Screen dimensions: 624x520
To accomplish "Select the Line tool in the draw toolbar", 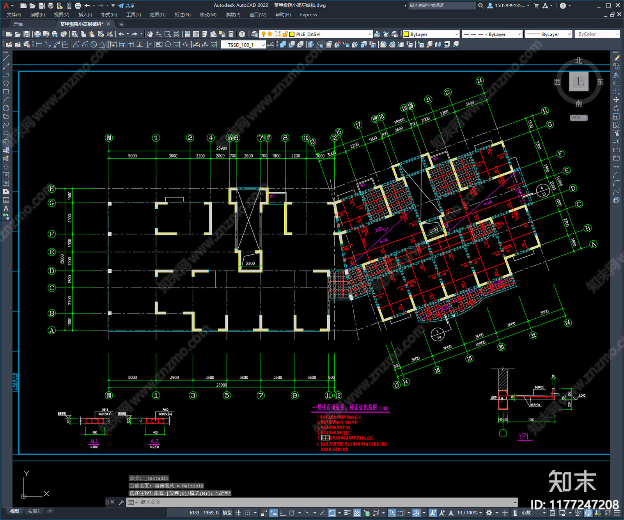I will 6,58.
